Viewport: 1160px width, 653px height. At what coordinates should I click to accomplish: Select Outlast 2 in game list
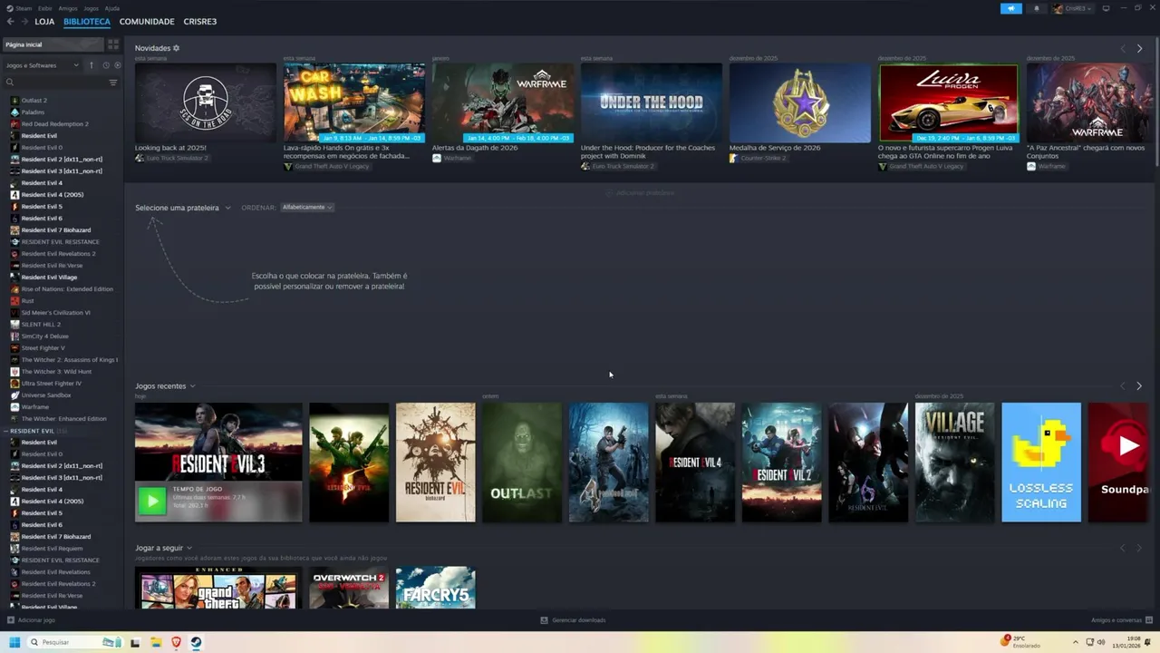coord(34,100)
